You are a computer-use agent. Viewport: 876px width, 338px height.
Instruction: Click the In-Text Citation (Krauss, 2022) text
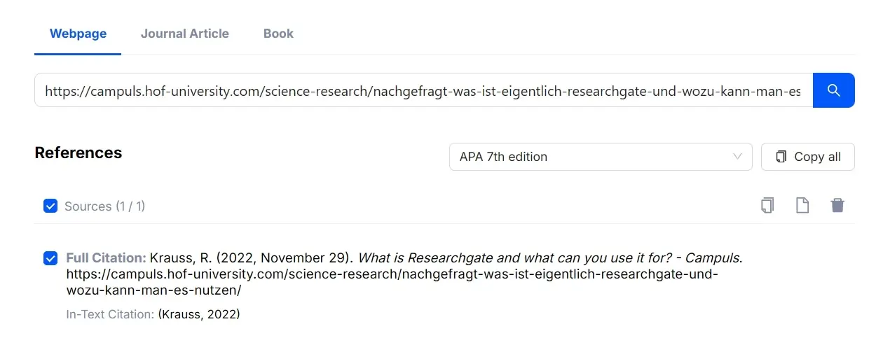[199, 314]
